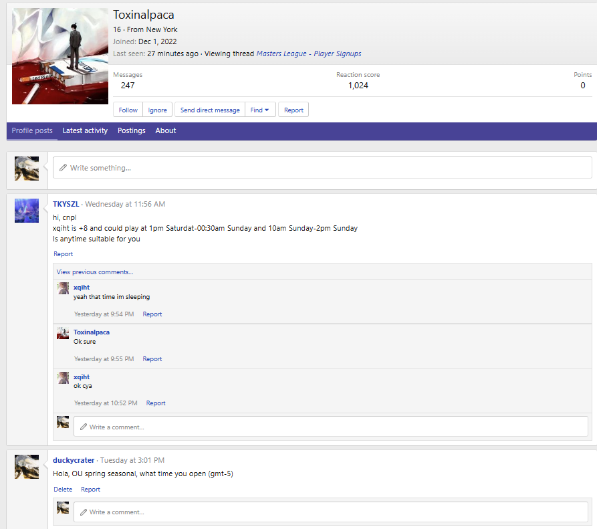Click xqiht's avatar on 'yeah that time' comment
The image size is (597, 529).
tap(63, 288)
